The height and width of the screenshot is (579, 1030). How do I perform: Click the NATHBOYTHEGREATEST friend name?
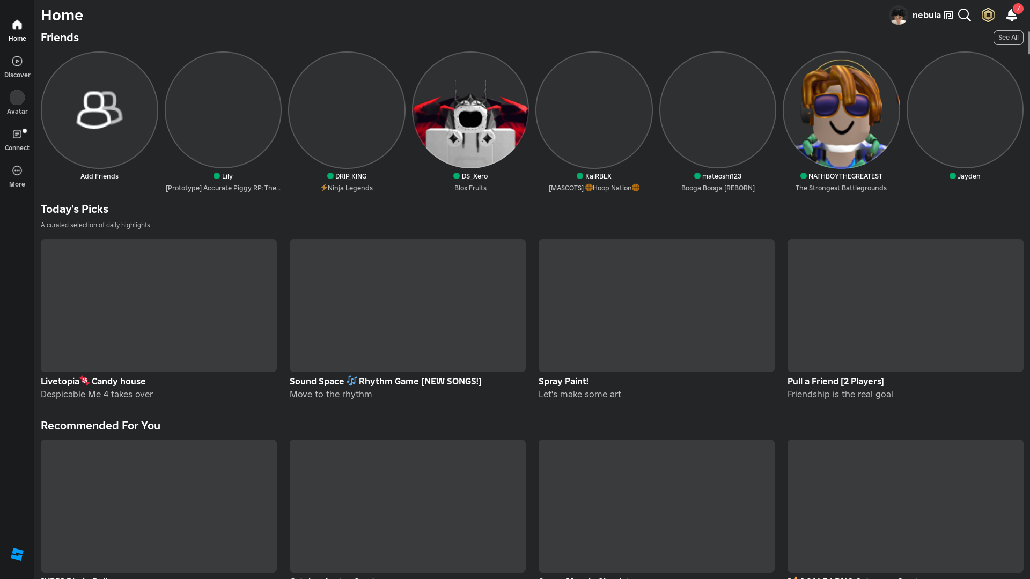pos(845,176)
